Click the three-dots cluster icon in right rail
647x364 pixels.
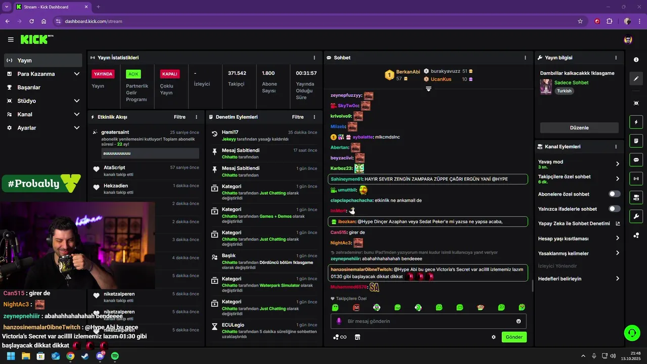click(636, 236)
